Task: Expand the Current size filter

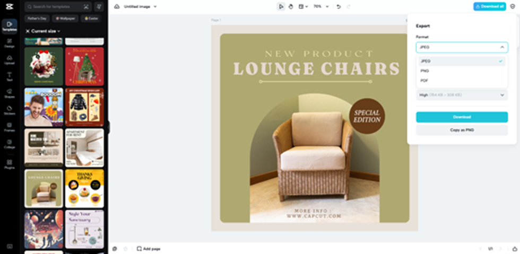Action: [x=43, y=31]
